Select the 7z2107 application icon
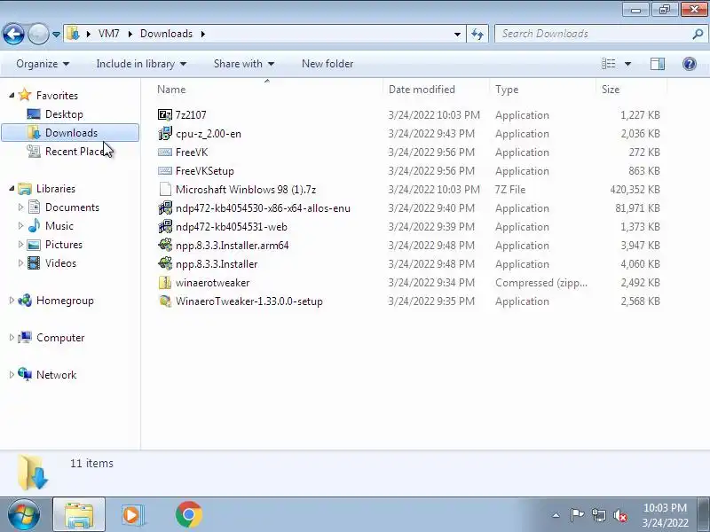The image size is (710, 532). coord(165,115)
